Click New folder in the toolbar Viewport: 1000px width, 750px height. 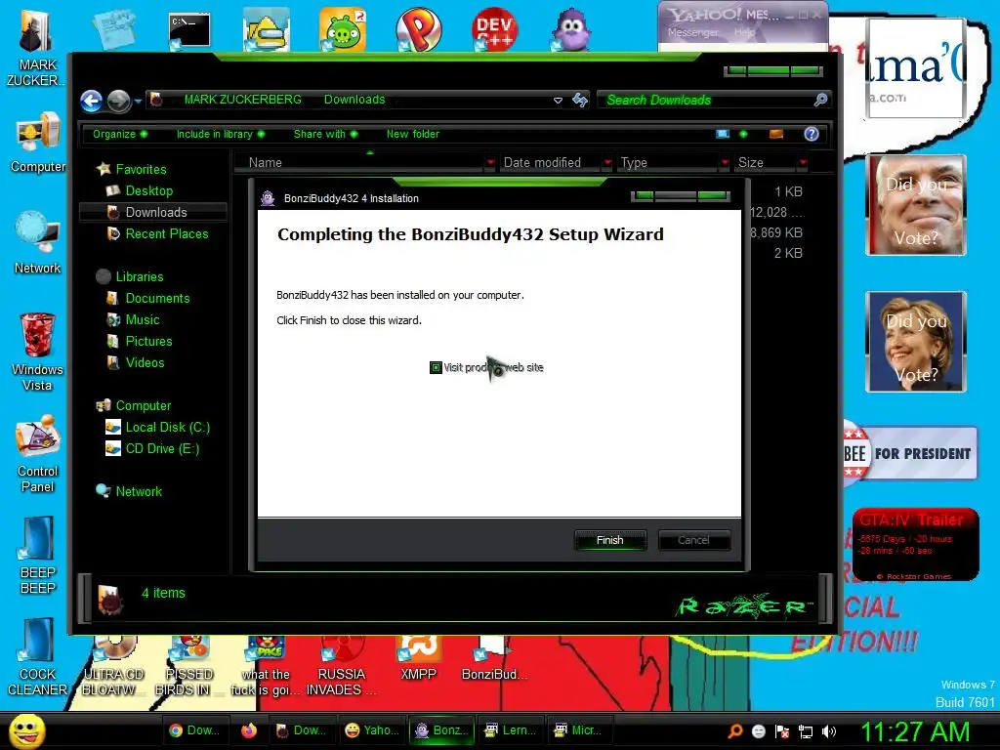(x=413, y=134)
